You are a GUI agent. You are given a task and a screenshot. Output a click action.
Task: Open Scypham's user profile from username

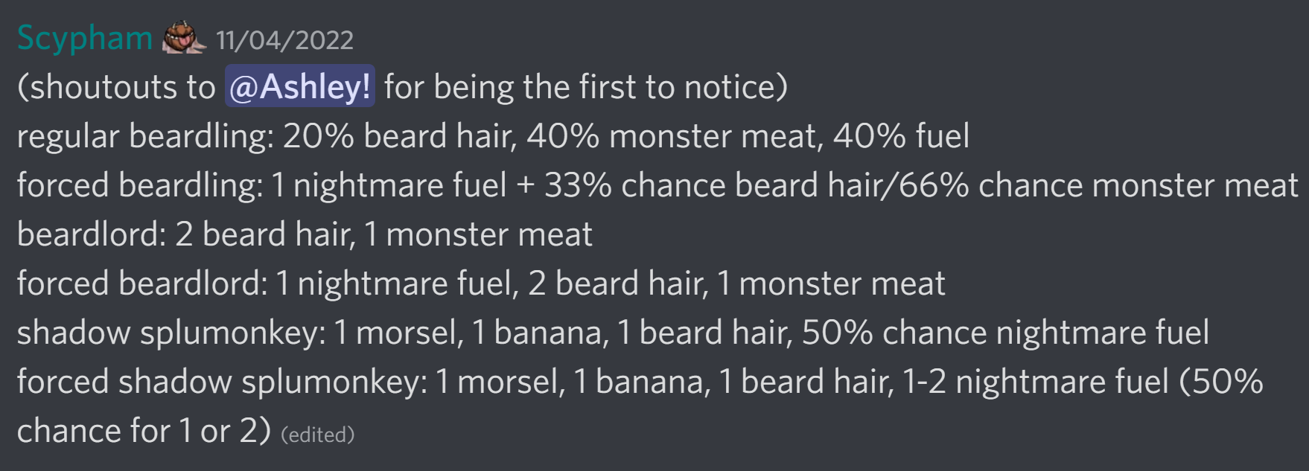click(85, 38)
